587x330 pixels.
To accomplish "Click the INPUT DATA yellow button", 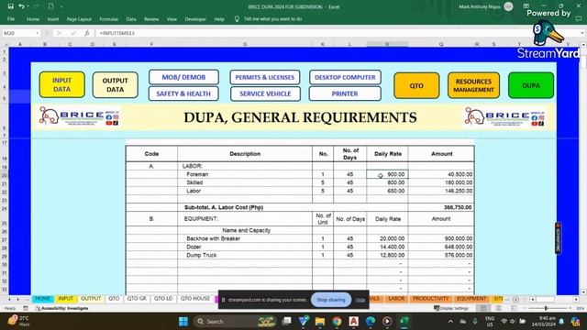I will point(61,85).
